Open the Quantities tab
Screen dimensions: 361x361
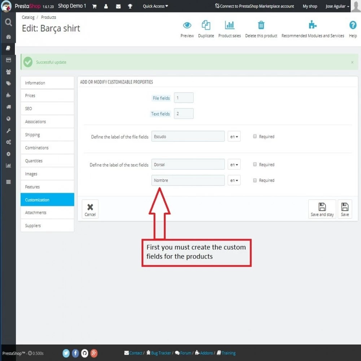pyautogui.click(x=47, y=161)
